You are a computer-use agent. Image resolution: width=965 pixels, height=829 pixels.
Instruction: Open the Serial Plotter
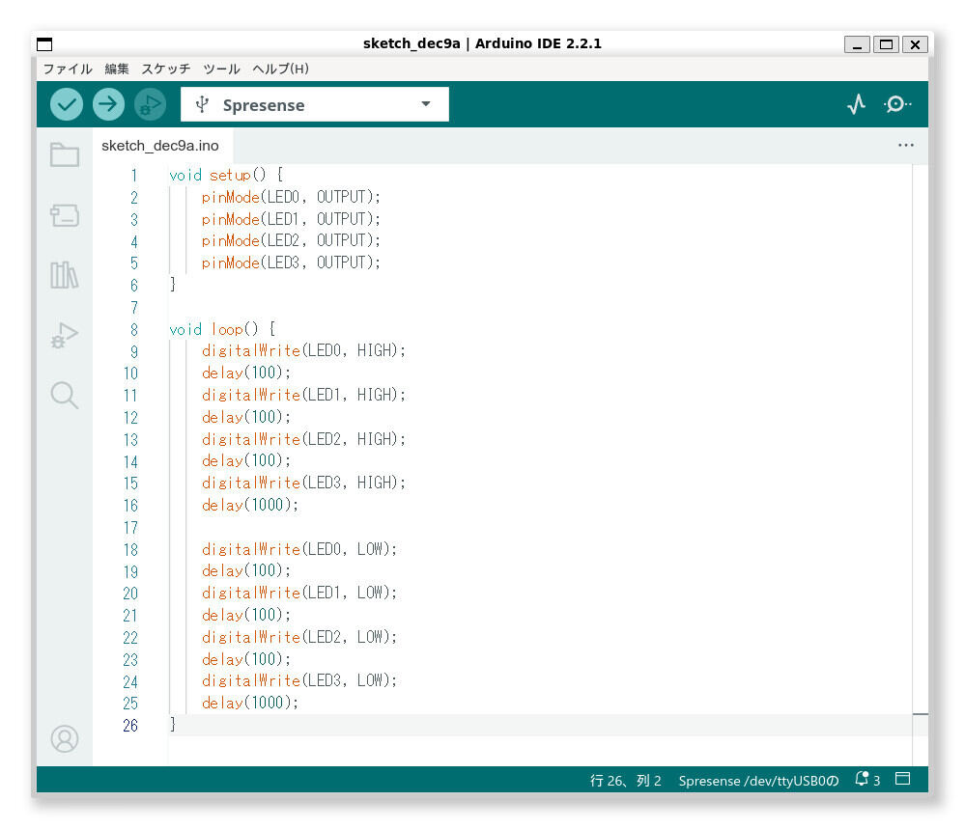[x=856, y=104]
